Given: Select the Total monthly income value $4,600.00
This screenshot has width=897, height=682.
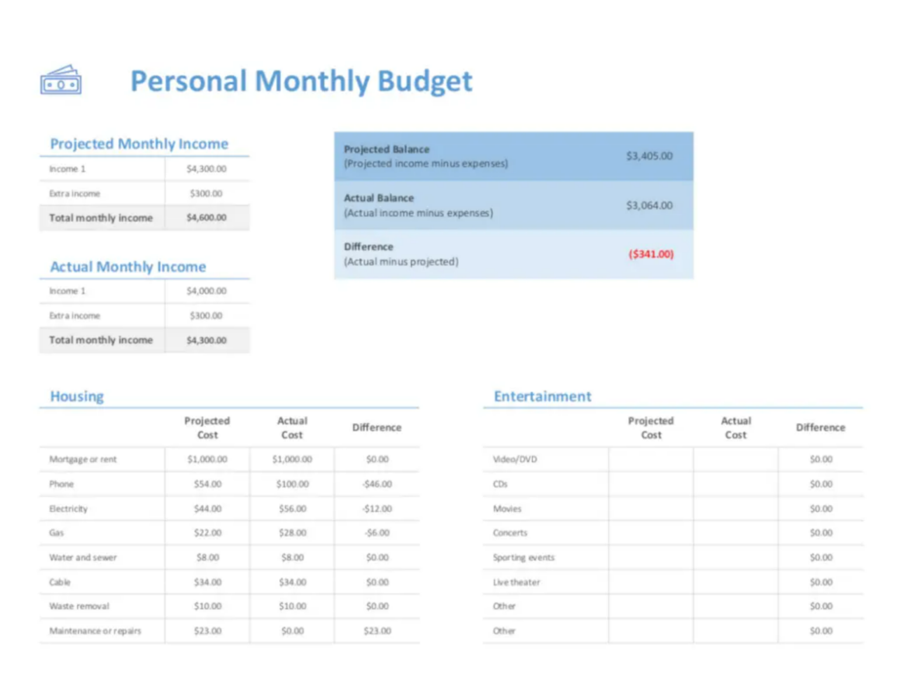Looking at the screenshot, I should tap(207, 217).
